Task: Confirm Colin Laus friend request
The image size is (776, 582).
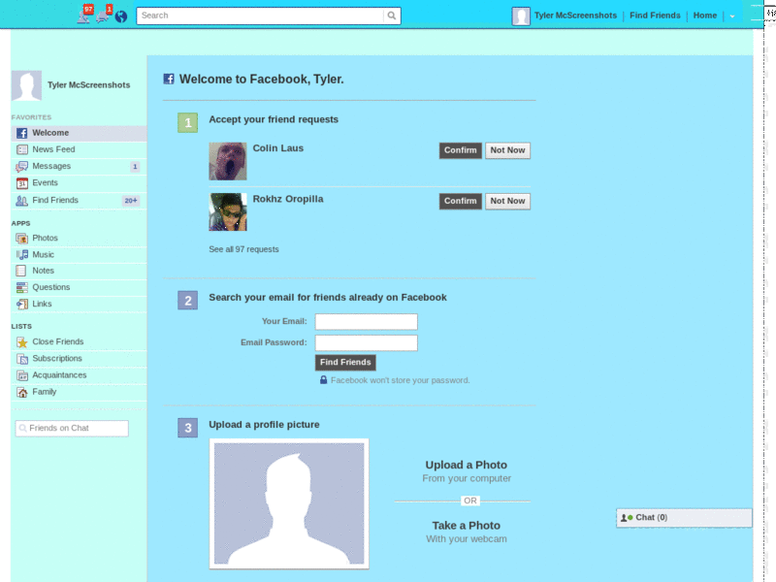Action: coord(460,150)
